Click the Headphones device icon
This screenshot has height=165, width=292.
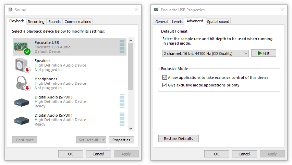tap(23, 83)
